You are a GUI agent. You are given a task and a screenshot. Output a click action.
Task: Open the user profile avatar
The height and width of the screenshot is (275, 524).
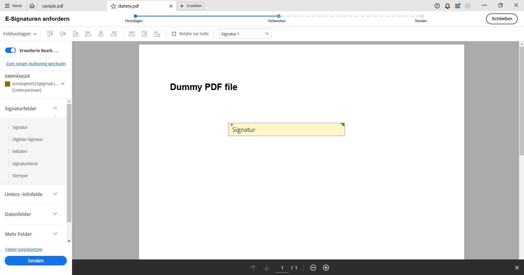coord(468,6)
